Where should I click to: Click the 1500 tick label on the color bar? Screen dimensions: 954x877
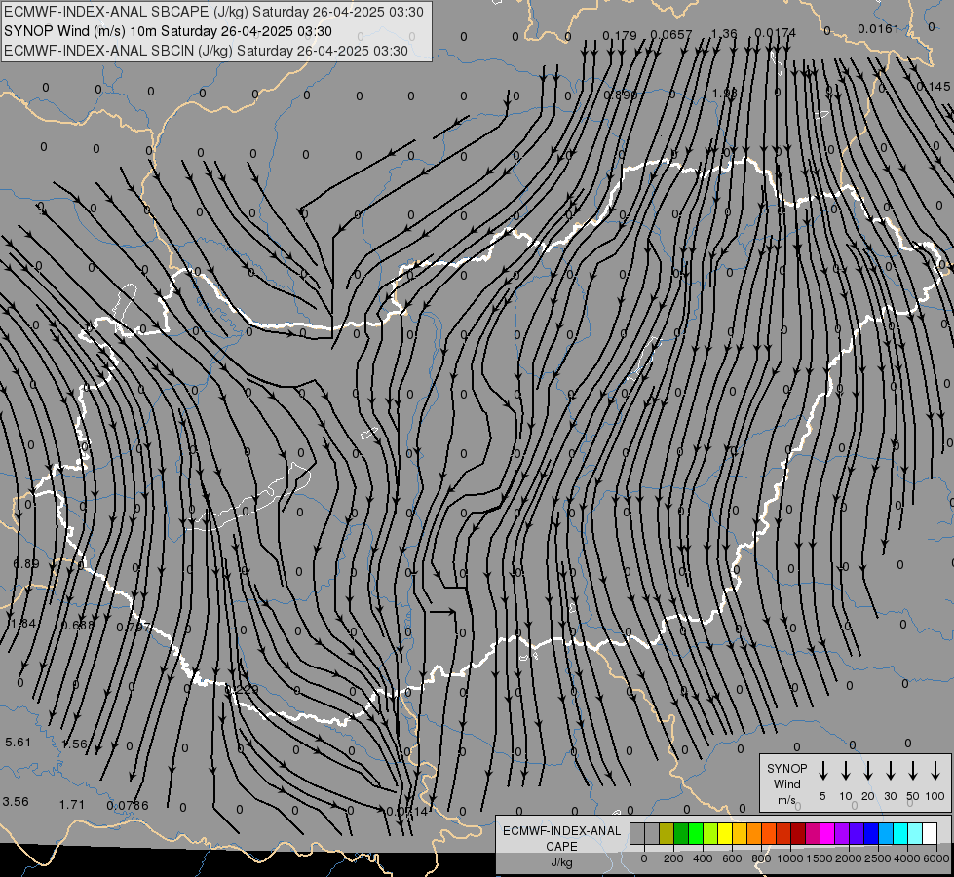819,858
